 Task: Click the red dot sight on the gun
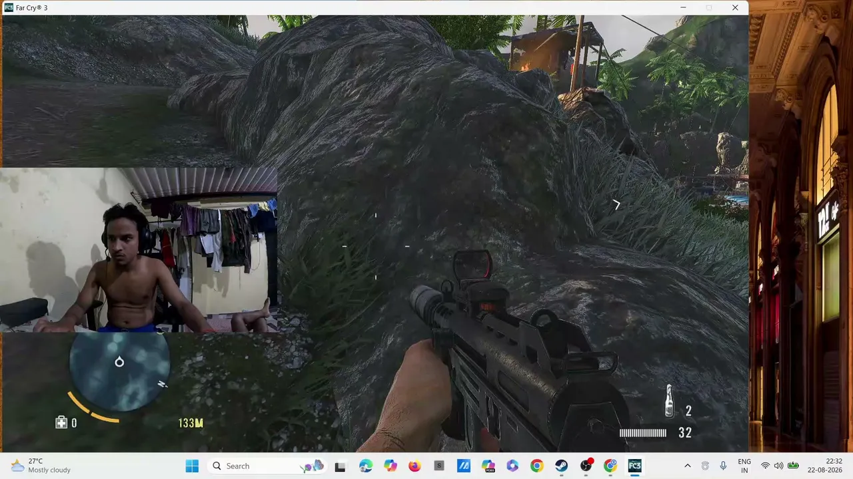472,265
